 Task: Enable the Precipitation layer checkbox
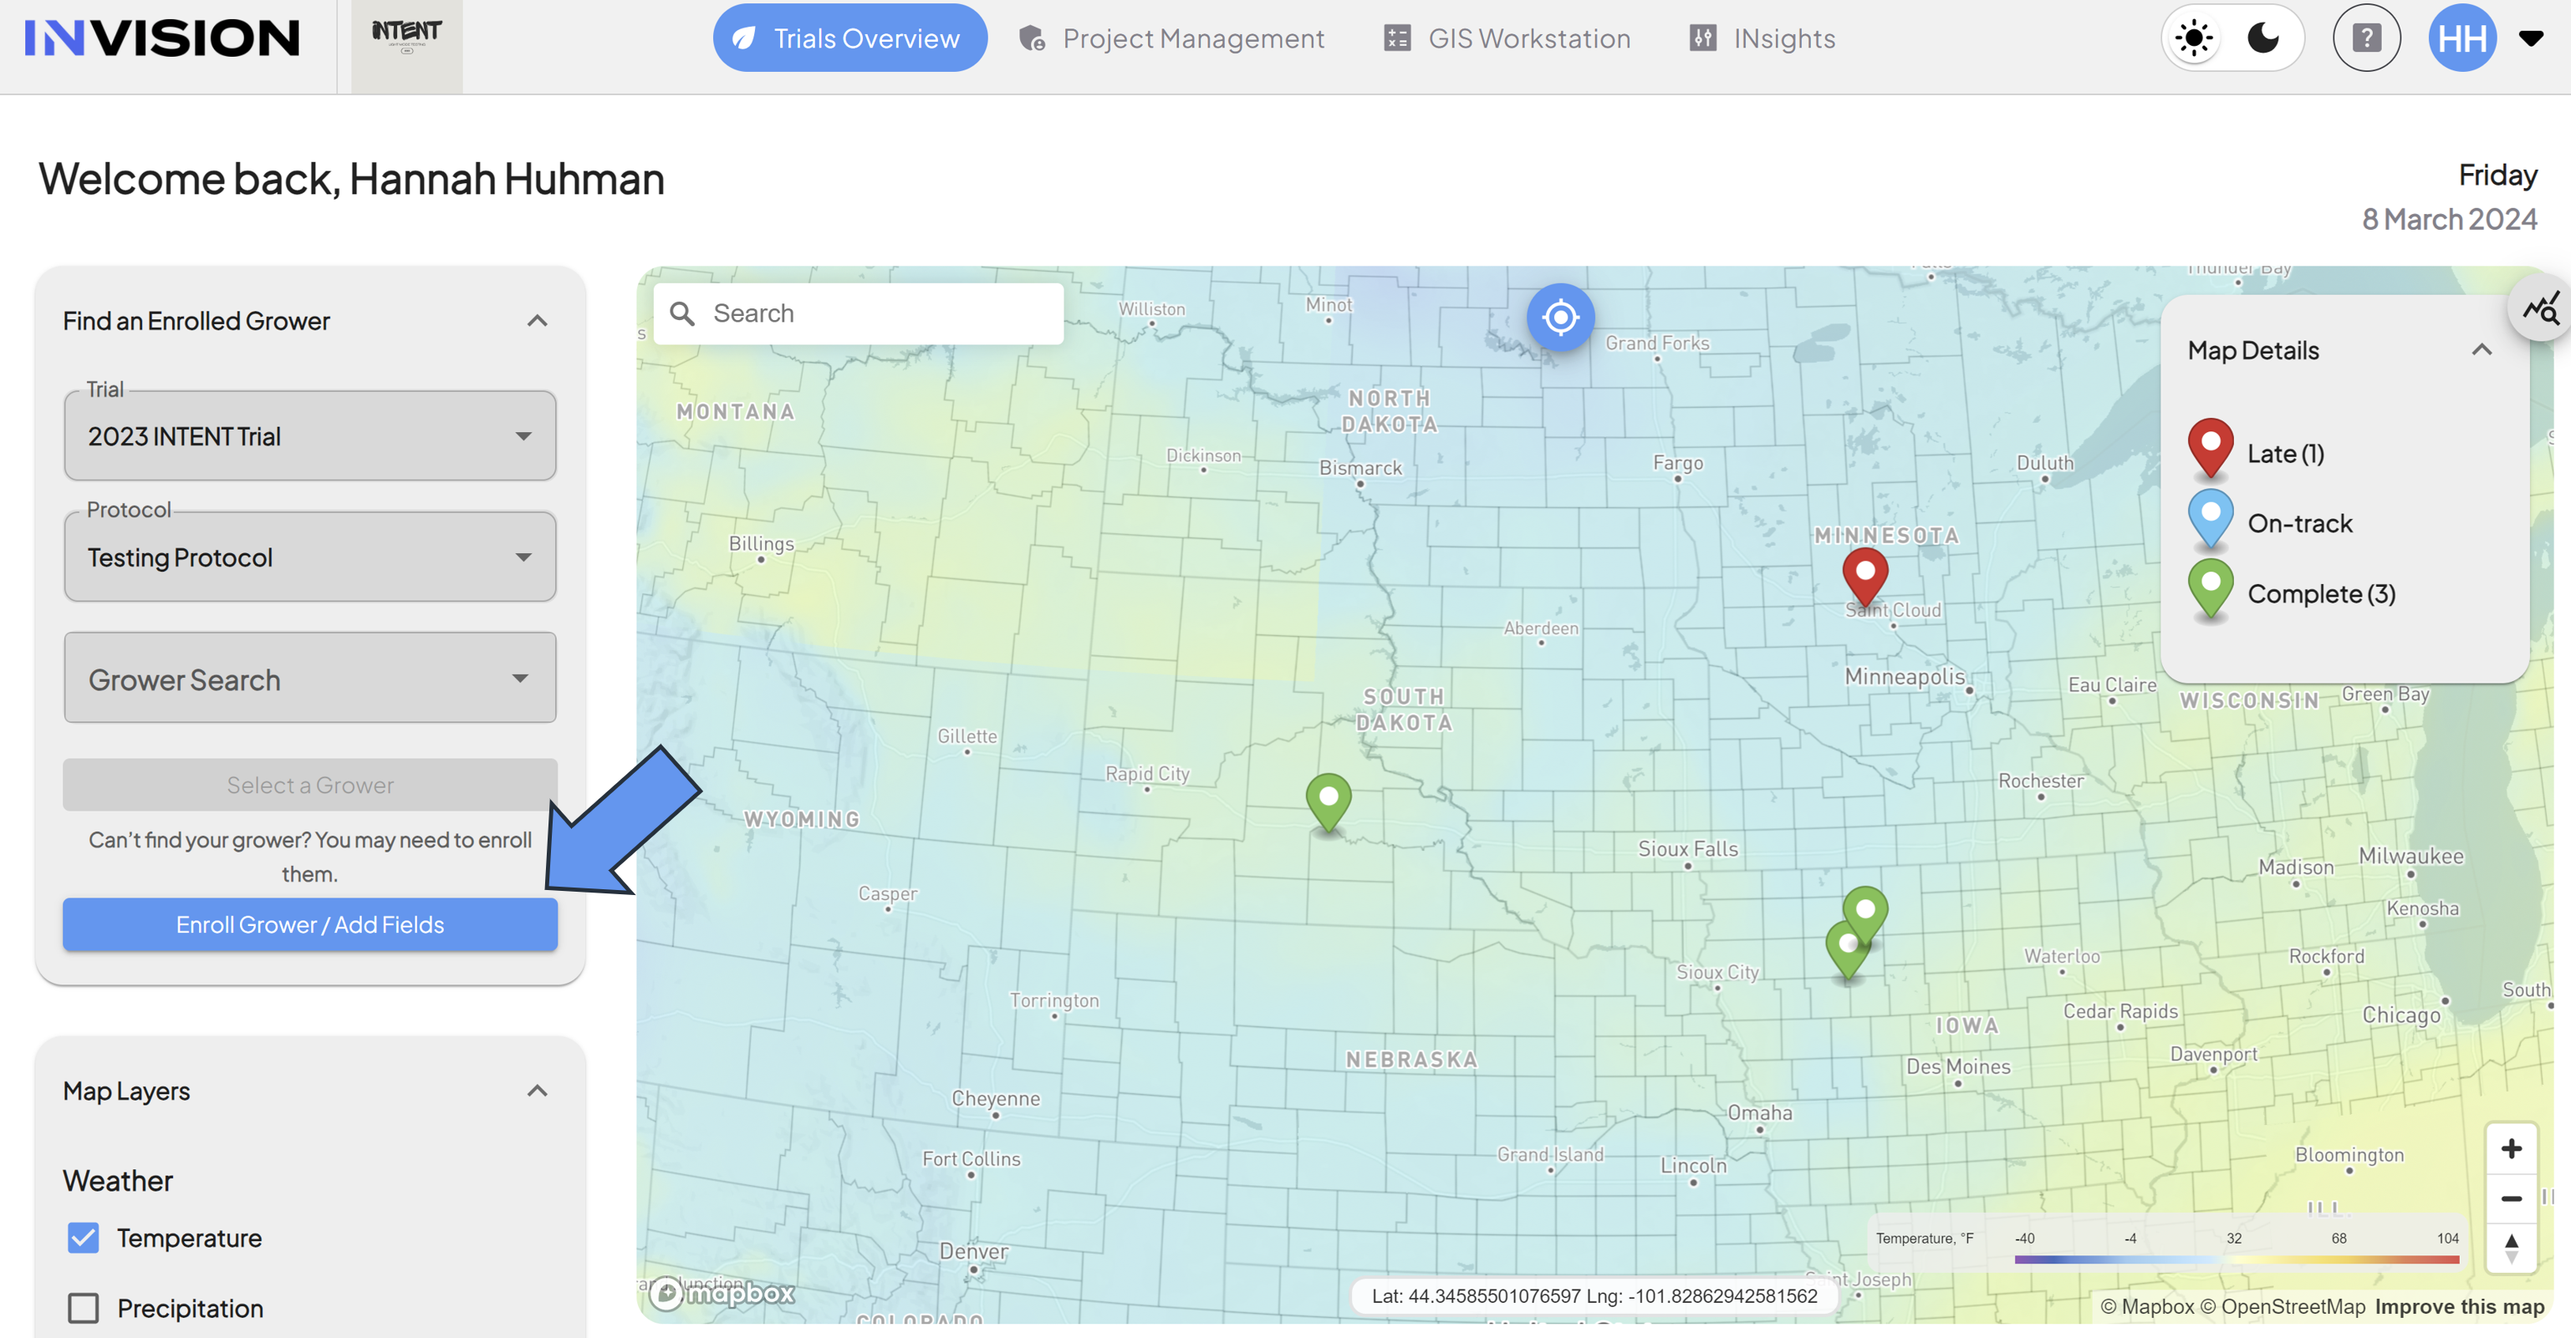click(84, 1308)
